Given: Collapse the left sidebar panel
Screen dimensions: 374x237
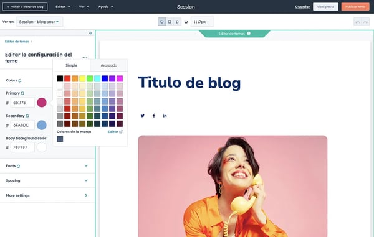Looking at the screenshot, I should tap(90, 33).
